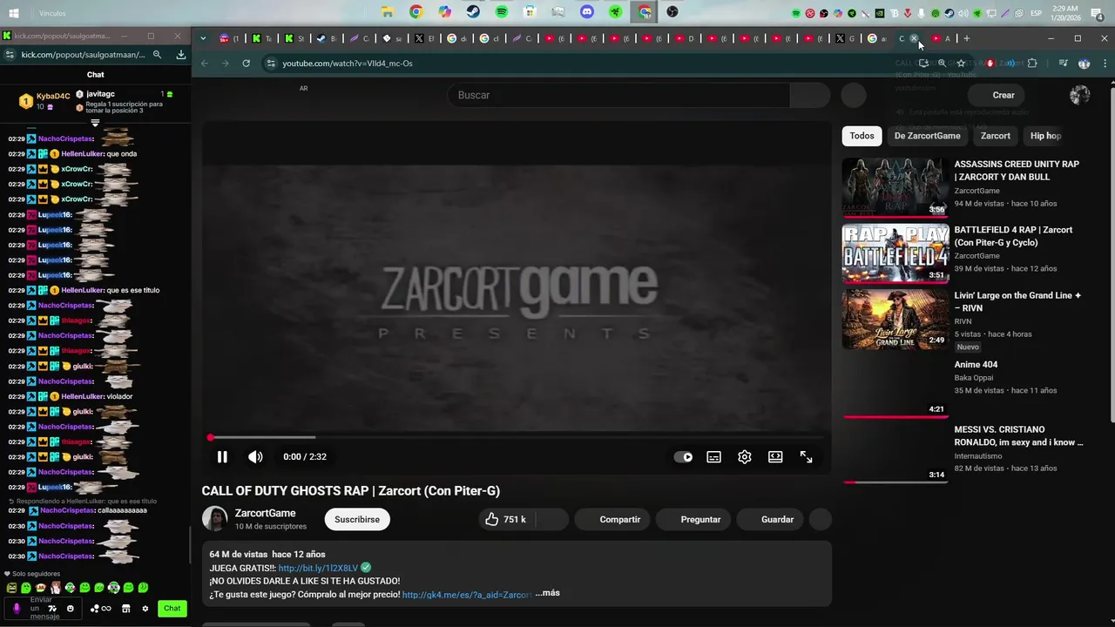Open the Anime 404 recommended video

(976, 365)
